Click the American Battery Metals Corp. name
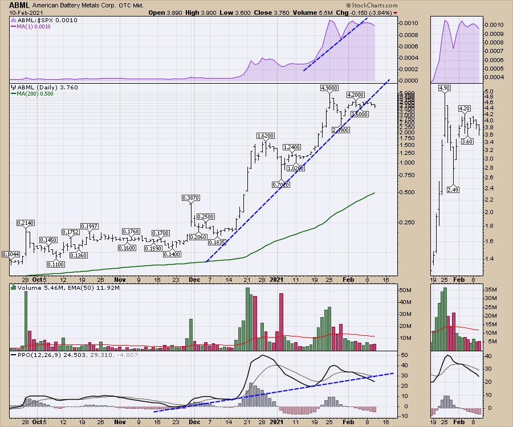This screenshot has width=513, height=427. click(x=75, y=5)
